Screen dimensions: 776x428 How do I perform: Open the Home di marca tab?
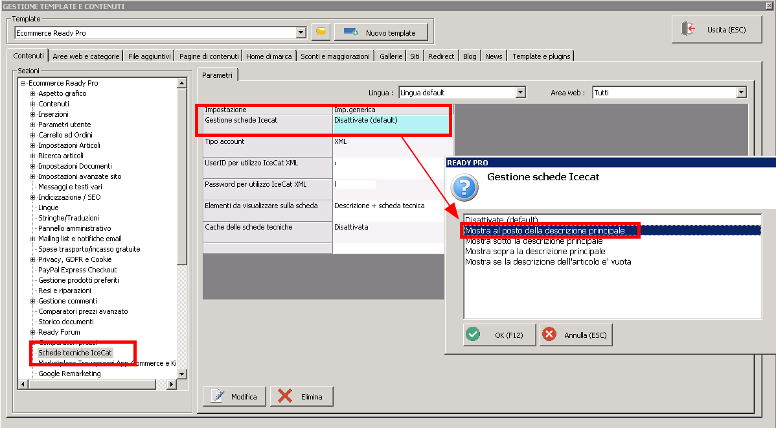tap(269, 56)
